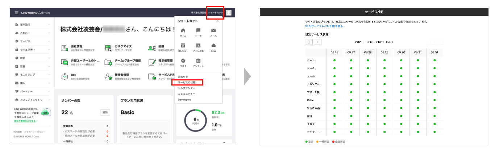
Task: Open the トーク shortcut icon
Action: [198, 31]
